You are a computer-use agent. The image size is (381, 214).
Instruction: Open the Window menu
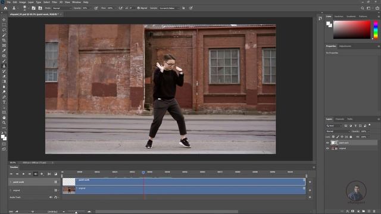pyautogui.click(x=76, y=2)
